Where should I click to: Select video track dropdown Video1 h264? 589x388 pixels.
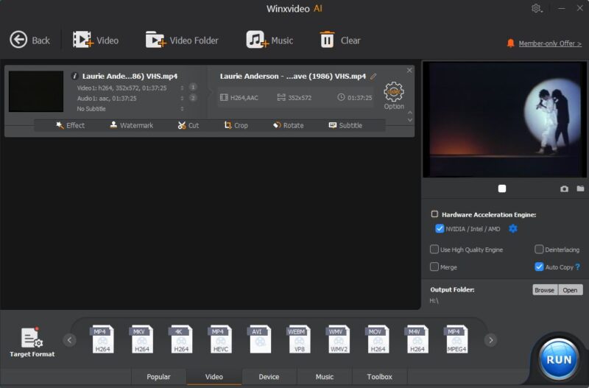point(182,88)
